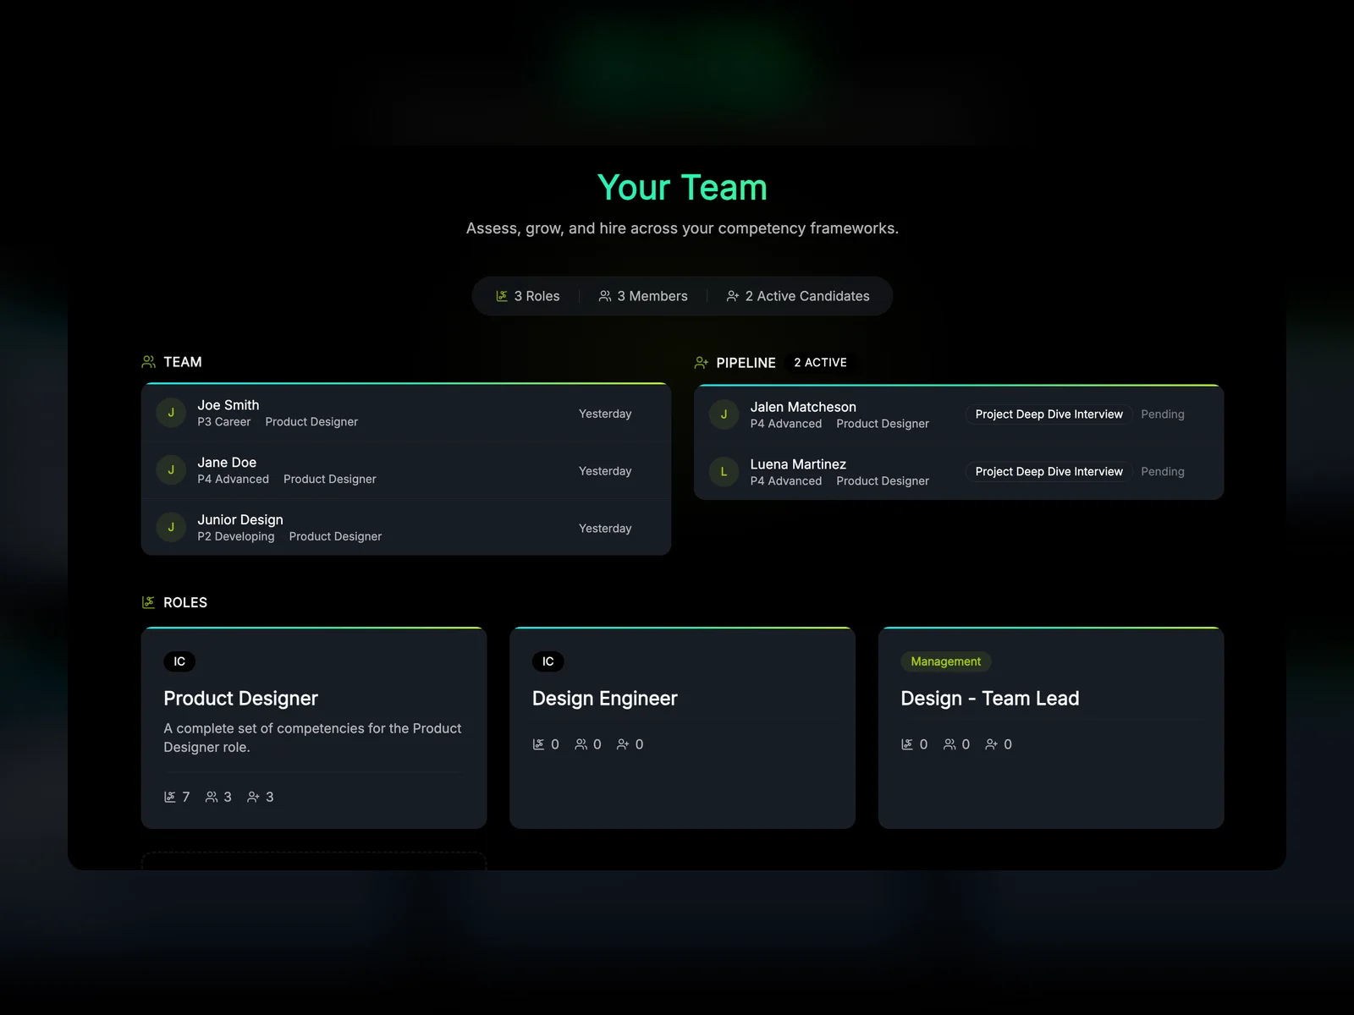Click competencies count icon on Product Designer card
1354x1015 pixels.
[170, 797]
